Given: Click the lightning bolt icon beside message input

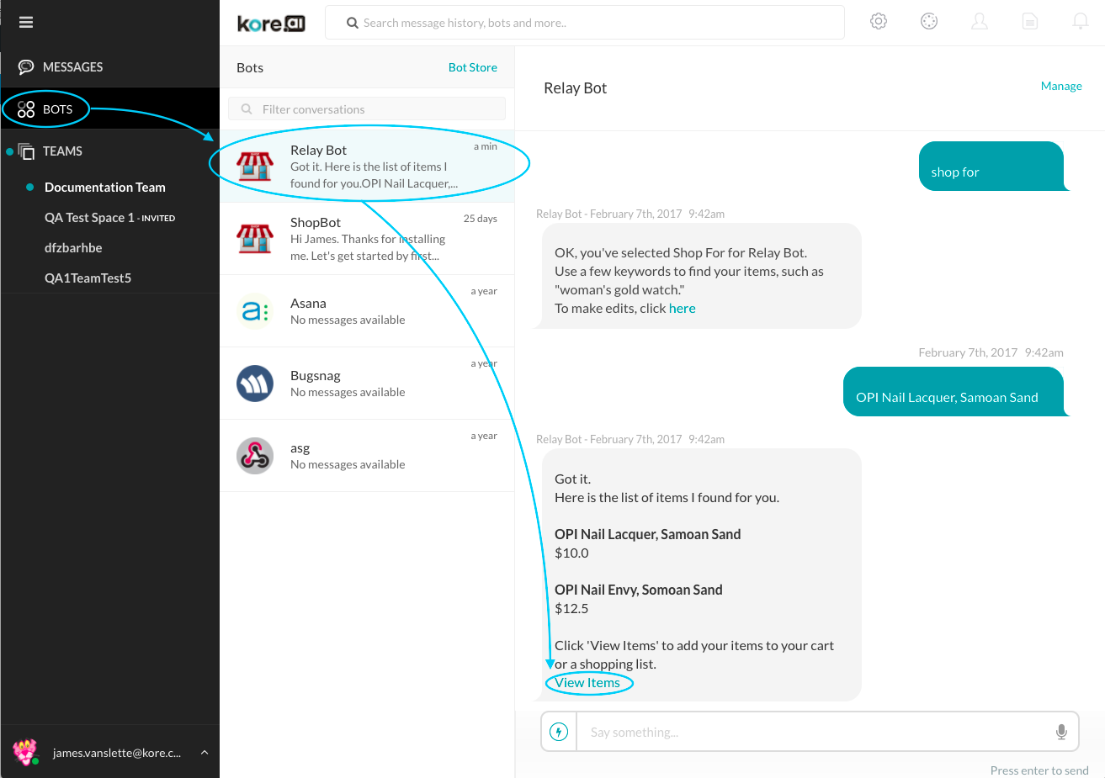Looking at the screenshot, I should [559, 732].
